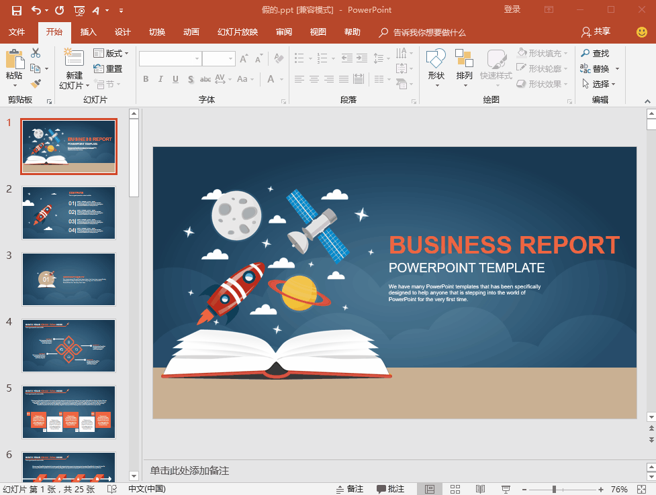
Task: Switch to slide sorter view
Action: [455, 489]
